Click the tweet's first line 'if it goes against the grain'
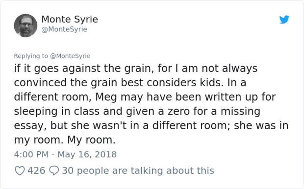This screenshot has width=304, height=189. [x=82, y=69]
